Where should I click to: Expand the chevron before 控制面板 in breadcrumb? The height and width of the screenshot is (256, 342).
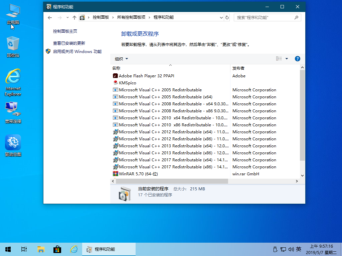pyautogui.click(x=89, y=17)
